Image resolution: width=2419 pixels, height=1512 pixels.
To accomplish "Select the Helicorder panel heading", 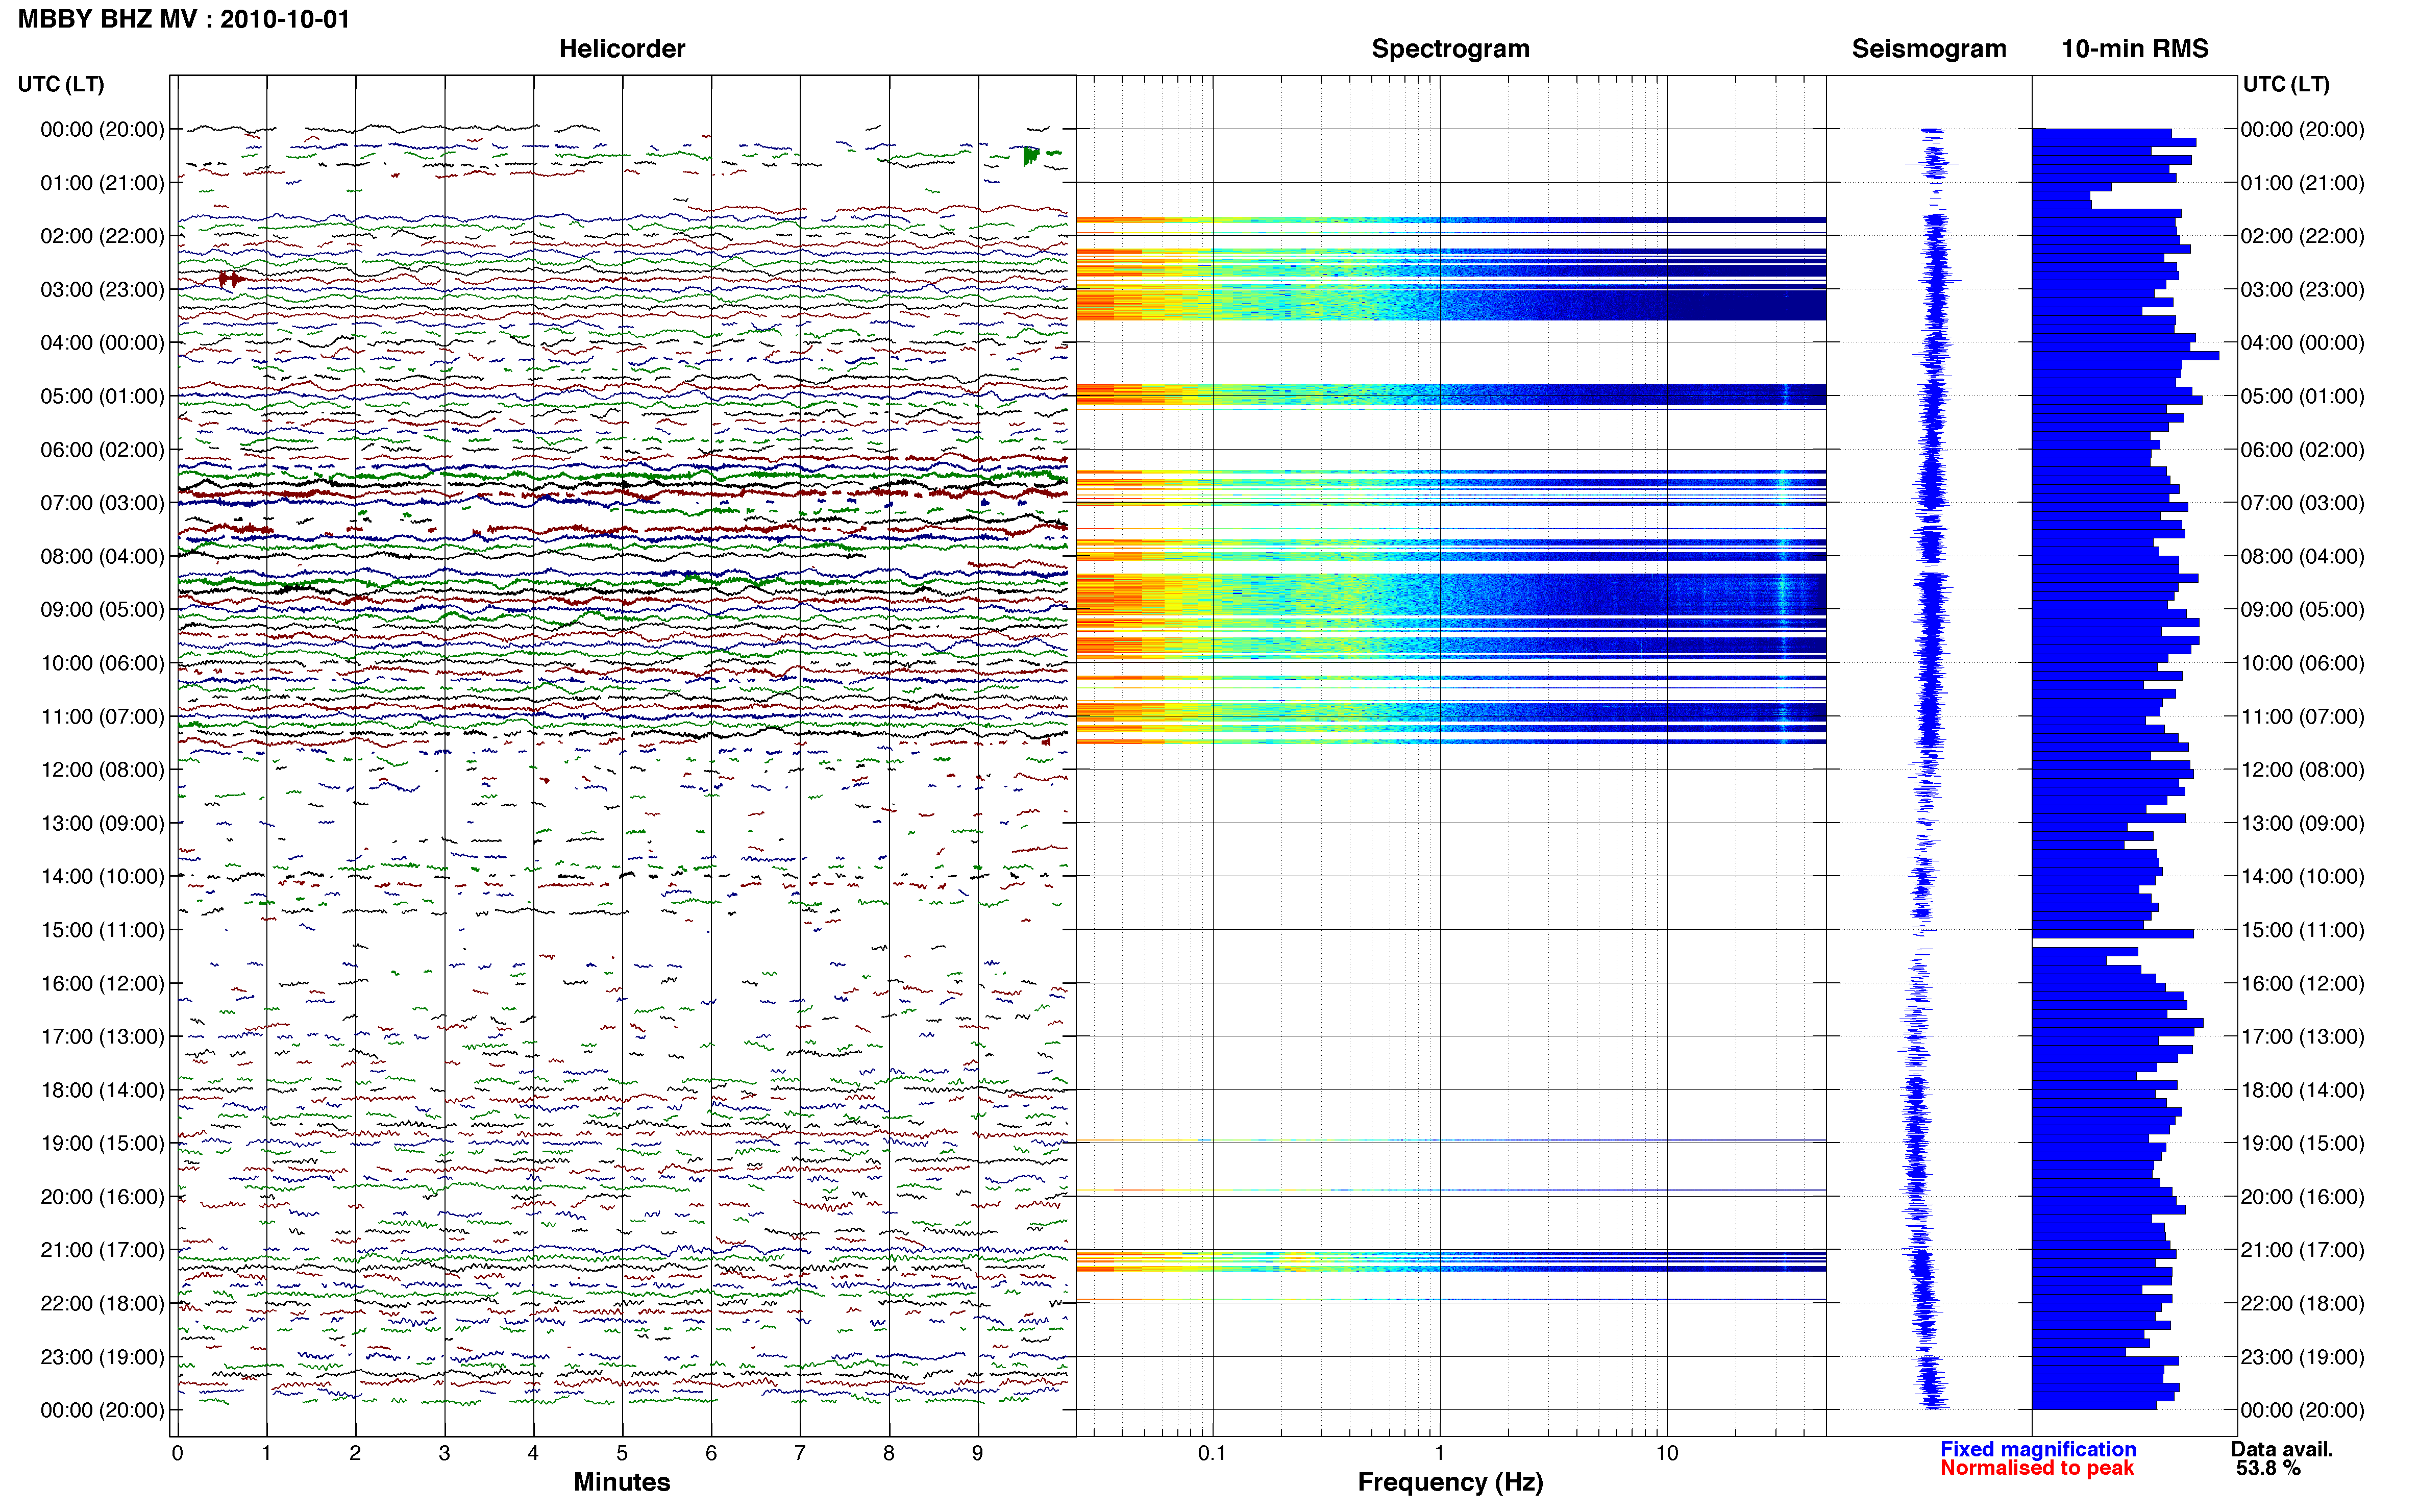I will 622,49.
